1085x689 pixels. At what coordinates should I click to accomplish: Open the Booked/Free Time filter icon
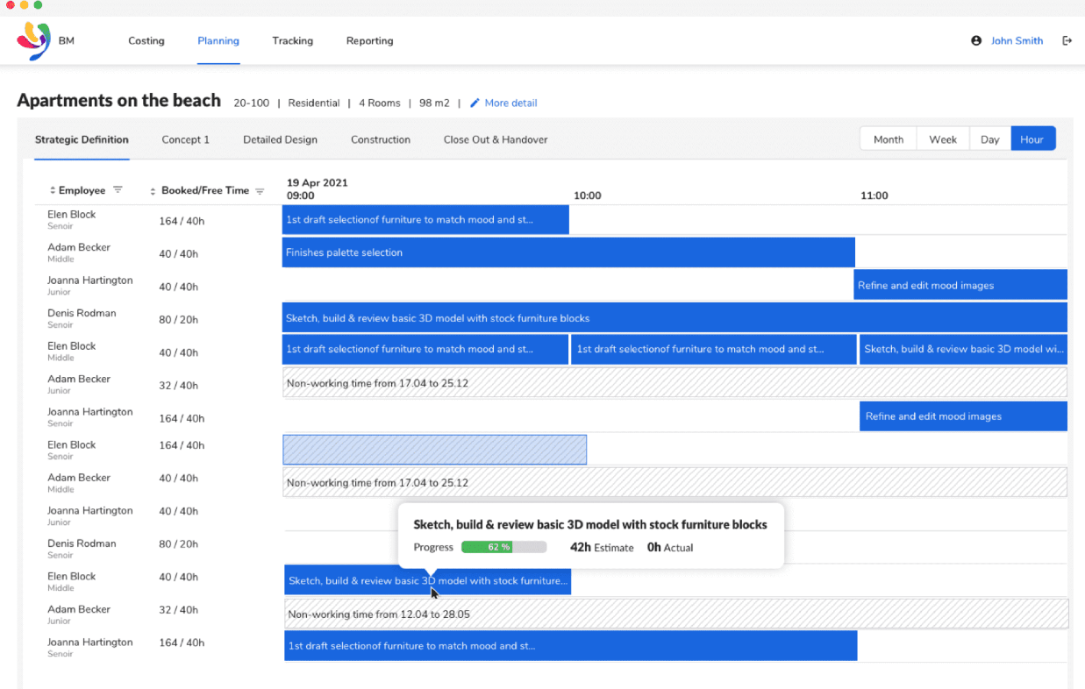pos(260,190)
